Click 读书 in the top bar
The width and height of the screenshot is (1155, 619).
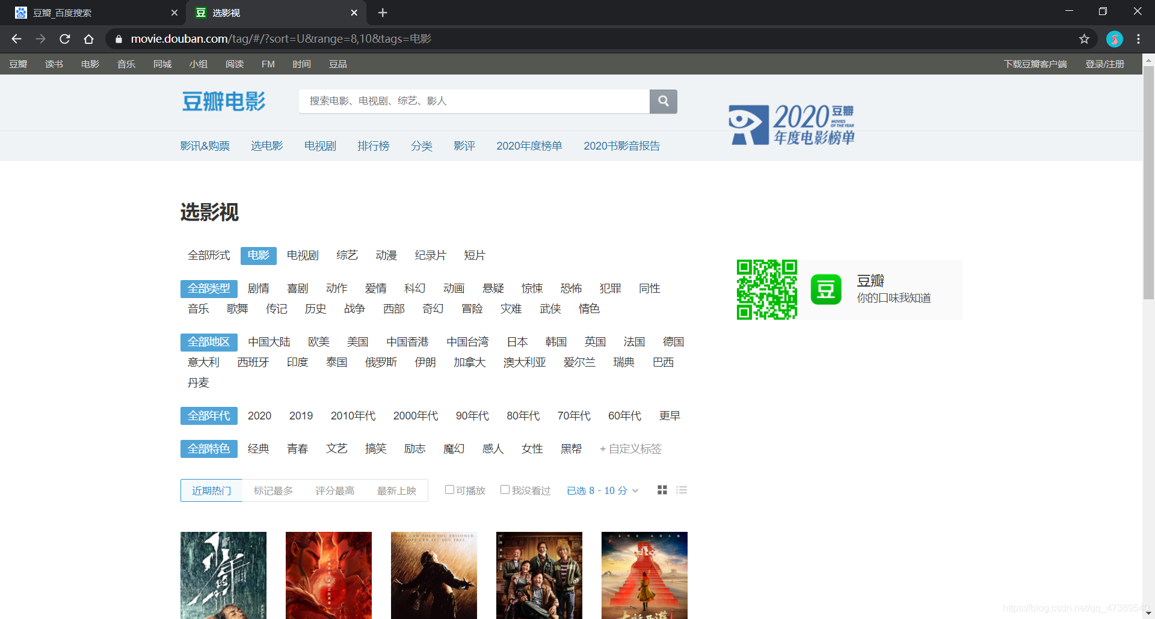coord(54,64)
